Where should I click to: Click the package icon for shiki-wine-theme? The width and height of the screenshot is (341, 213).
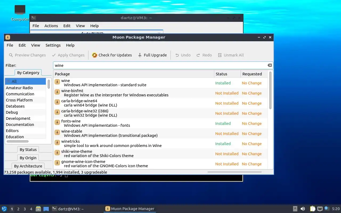pyautogui.click(x=57, y=153)
